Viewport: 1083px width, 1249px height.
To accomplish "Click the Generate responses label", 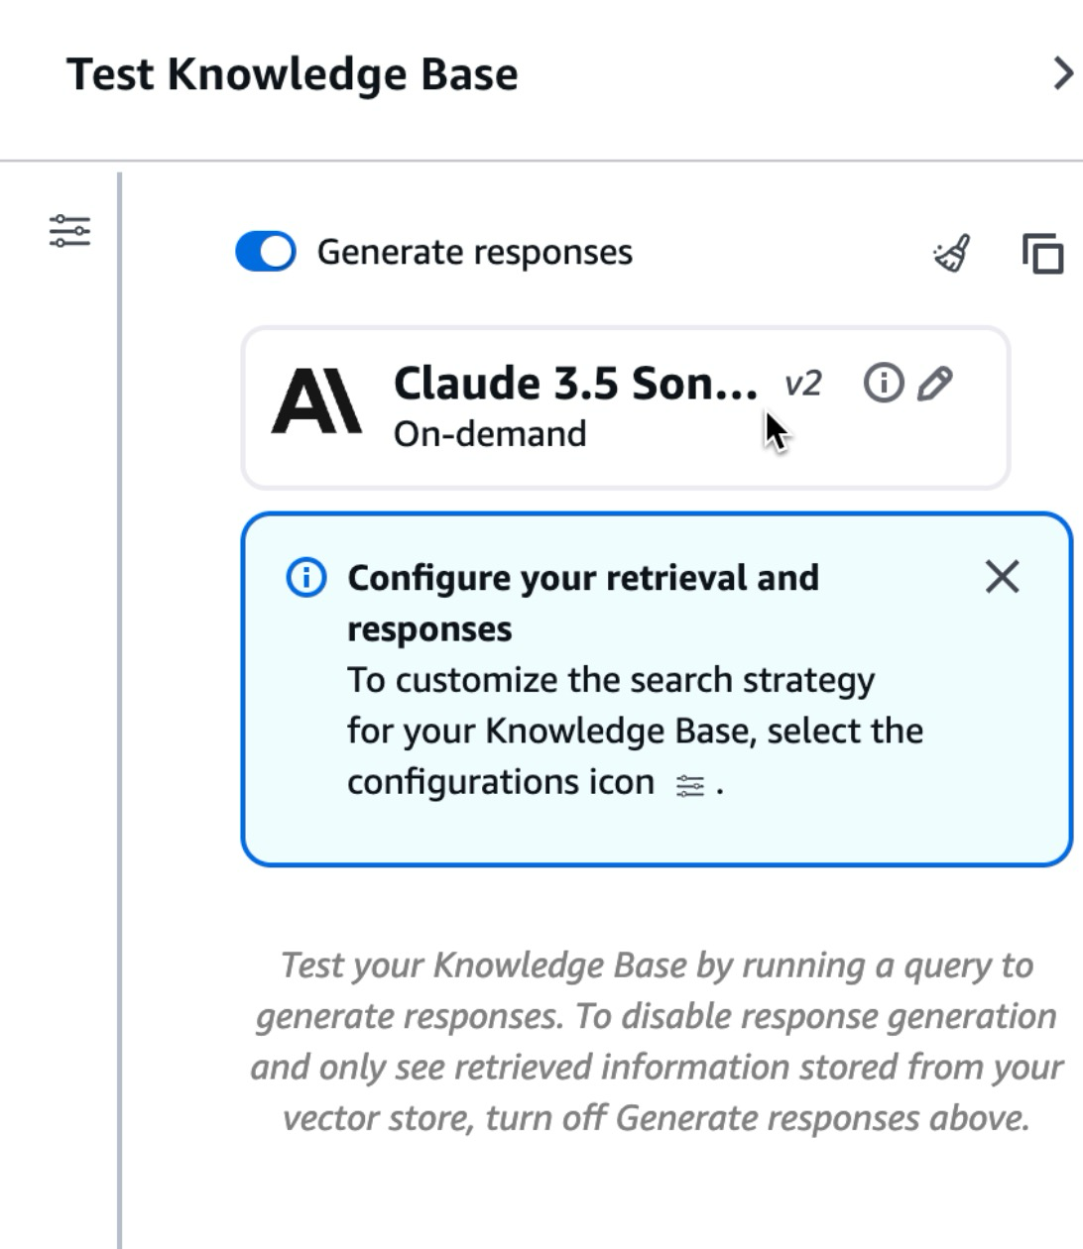I will [474, 253].
